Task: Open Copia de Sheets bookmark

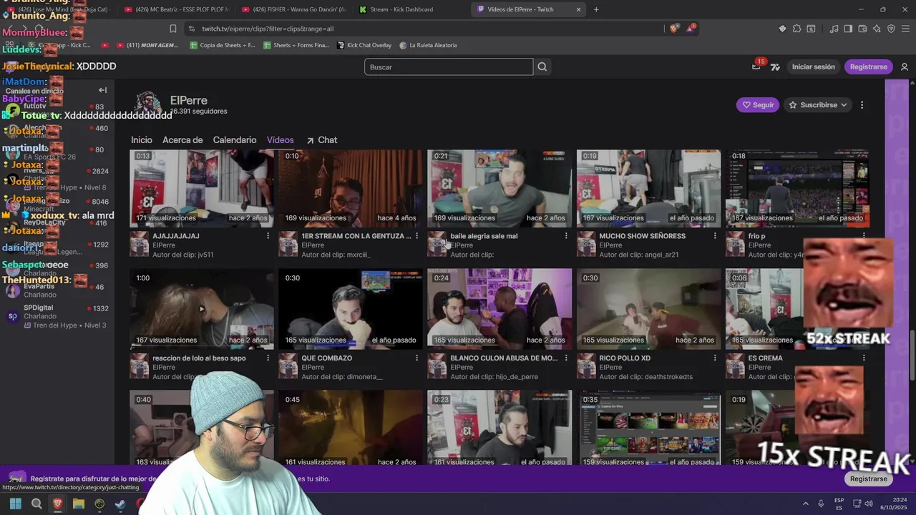Action: 222,45
